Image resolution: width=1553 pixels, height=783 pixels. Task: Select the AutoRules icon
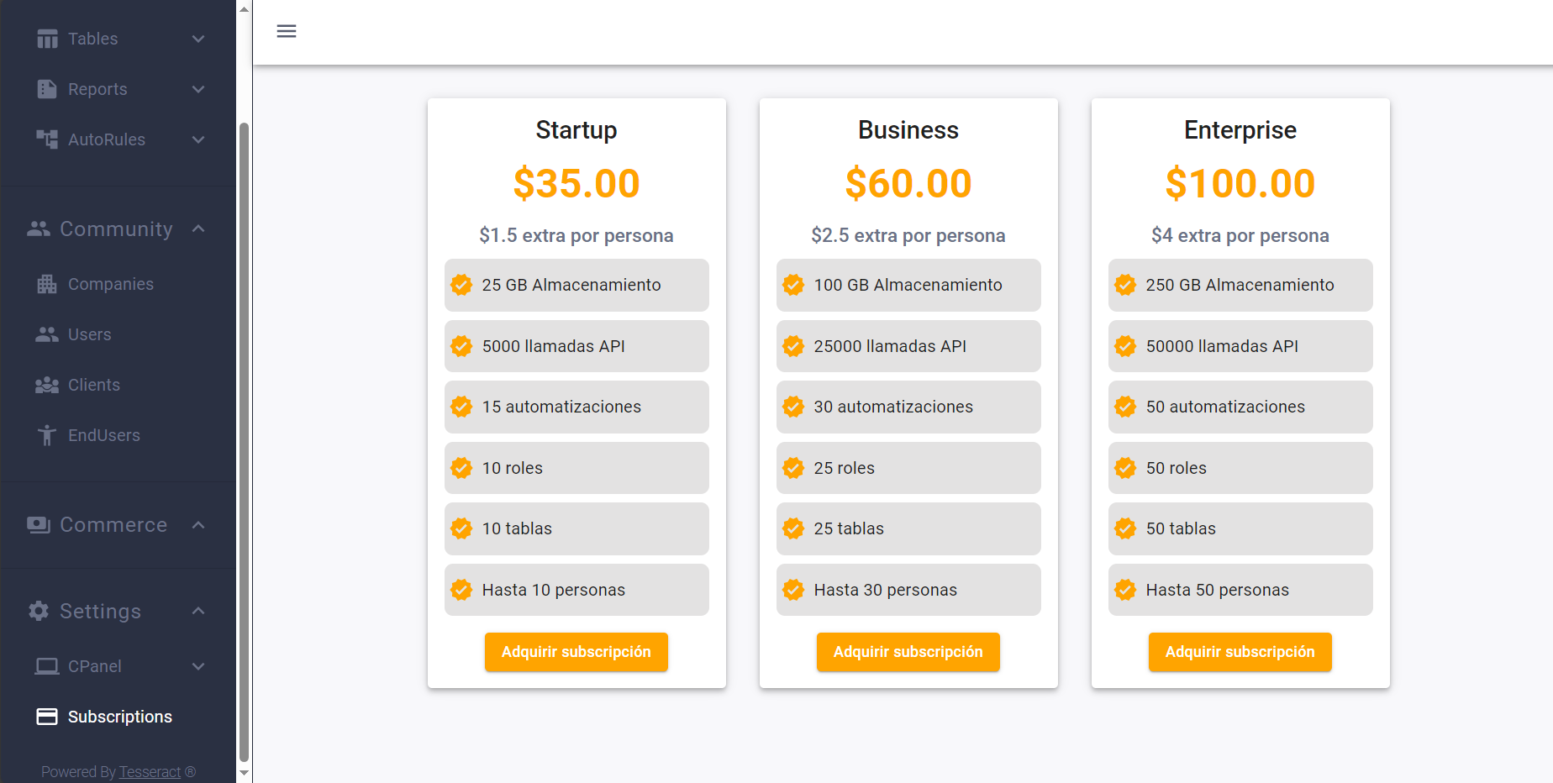click(x=47, y=139)
